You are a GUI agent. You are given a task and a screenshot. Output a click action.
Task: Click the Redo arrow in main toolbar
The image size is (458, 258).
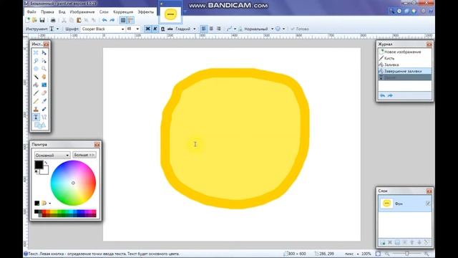(112, 20)
